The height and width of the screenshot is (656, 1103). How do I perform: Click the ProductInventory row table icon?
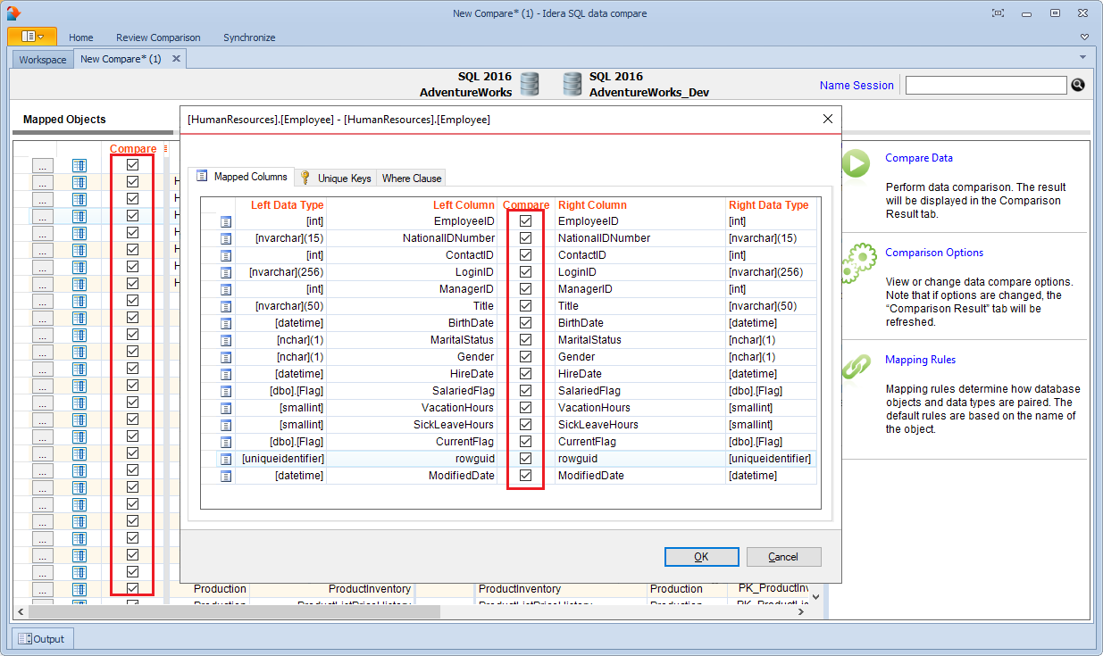point(79,589)
